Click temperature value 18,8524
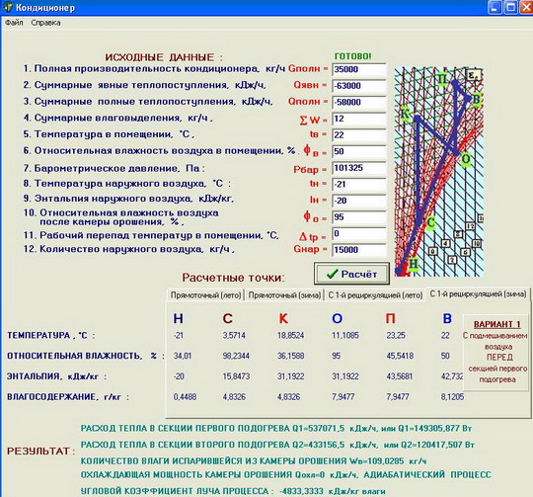 click(290, 335)
